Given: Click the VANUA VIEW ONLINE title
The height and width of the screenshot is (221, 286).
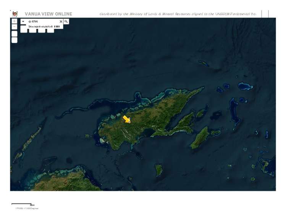Looking at the screenshot, I should (x=48, y=14).
